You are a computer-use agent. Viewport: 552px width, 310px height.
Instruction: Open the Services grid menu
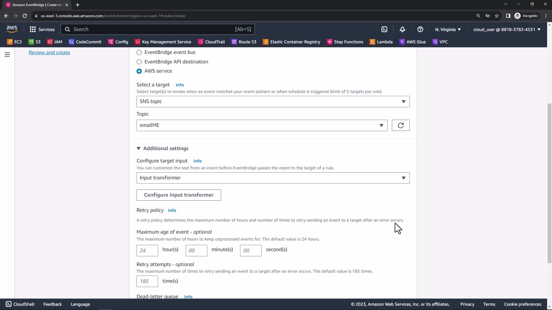point(42,29)
